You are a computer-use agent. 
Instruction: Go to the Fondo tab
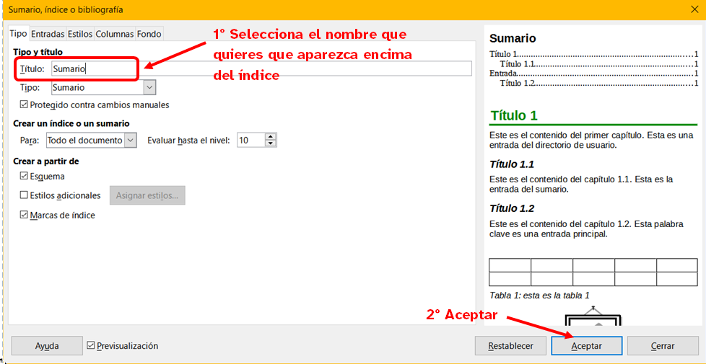click(149, 34)
